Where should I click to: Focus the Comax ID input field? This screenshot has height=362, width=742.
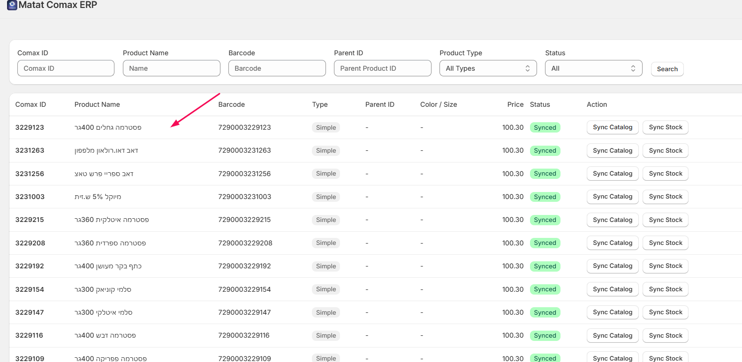[x=66, y=68]
